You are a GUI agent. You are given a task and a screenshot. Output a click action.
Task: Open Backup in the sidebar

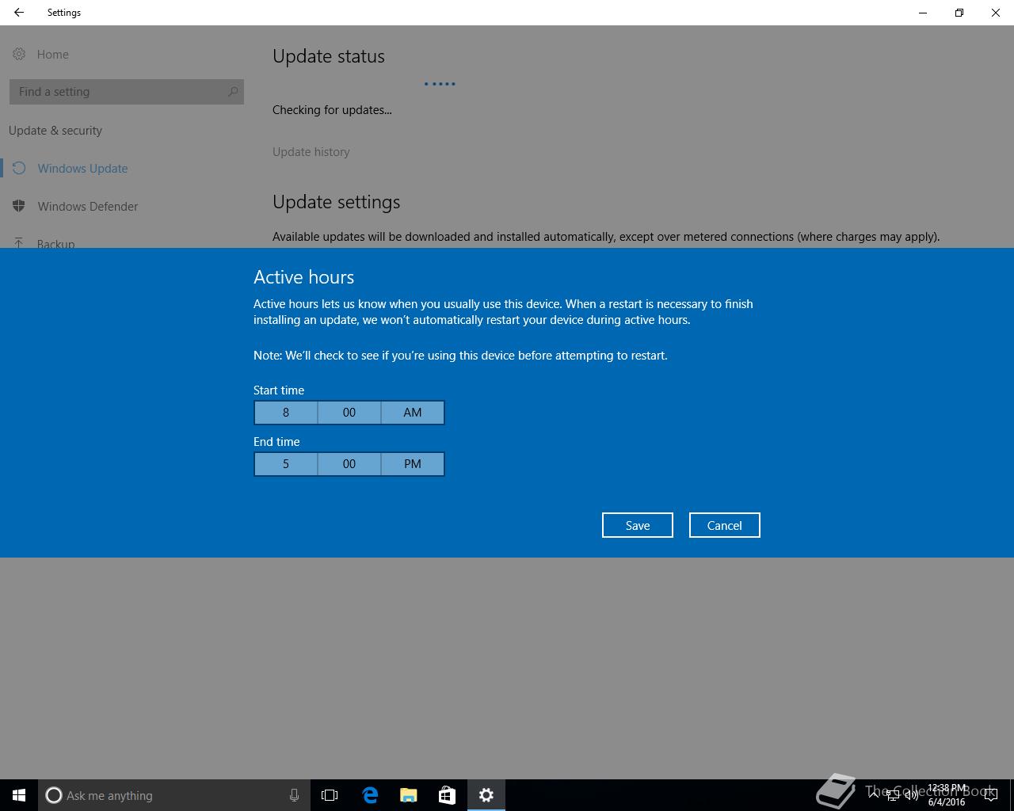[x=55, y=242]
